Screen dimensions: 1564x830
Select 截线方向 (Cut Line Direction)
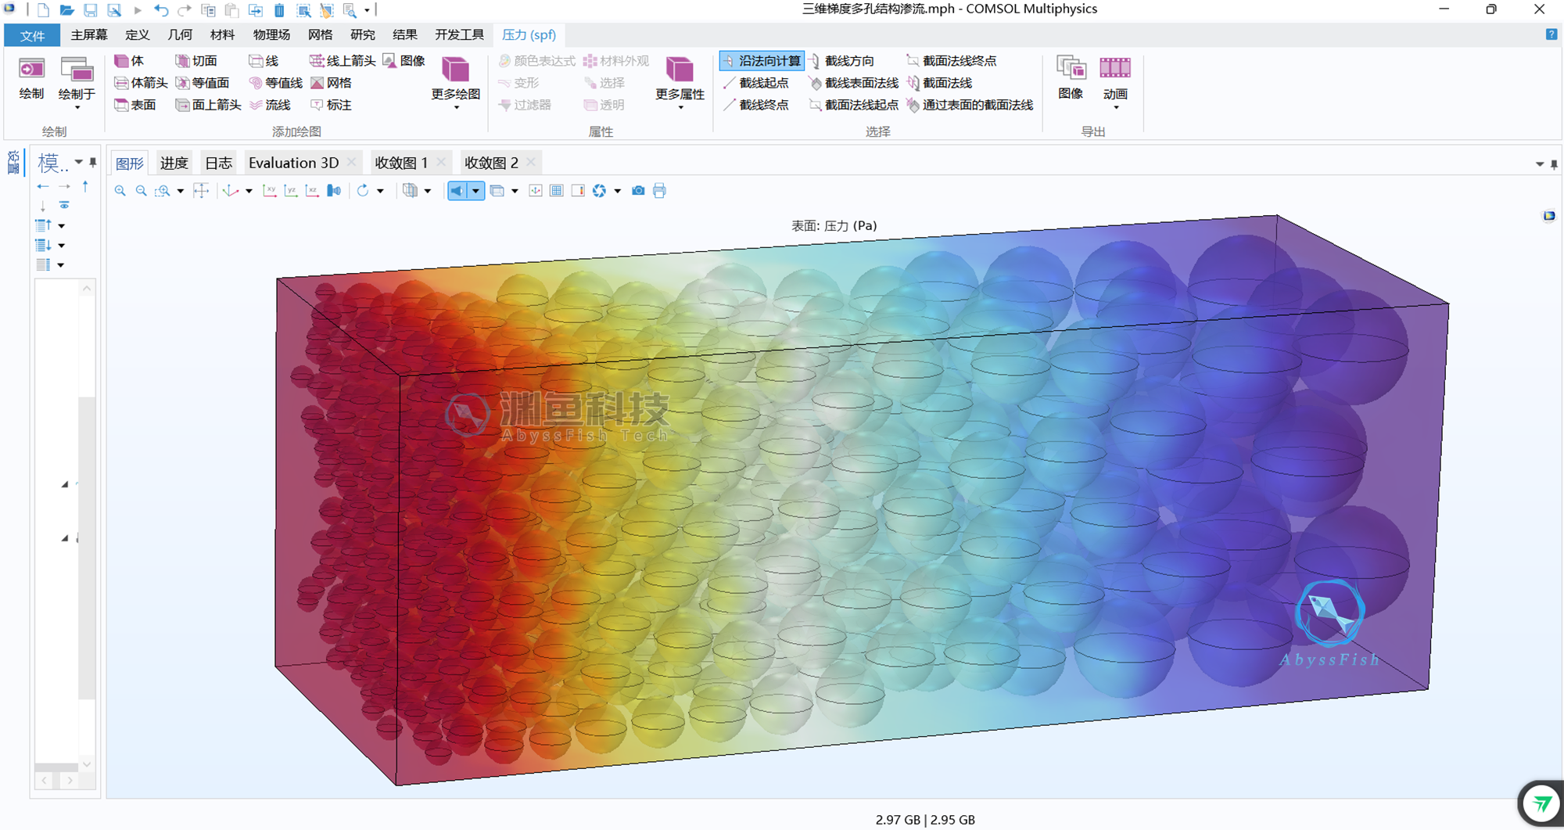point(841,61)
